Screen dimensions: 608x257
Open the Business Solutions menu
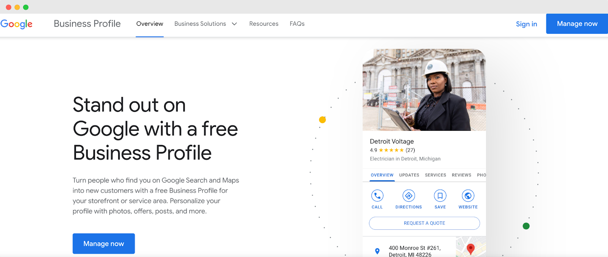(206, 24)
